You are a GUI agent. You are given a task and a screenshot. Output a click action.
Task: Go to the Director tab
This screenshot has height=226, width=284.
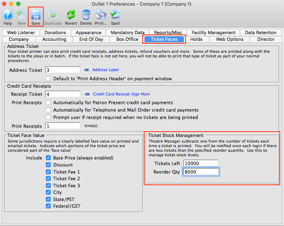tap(266, 39)
